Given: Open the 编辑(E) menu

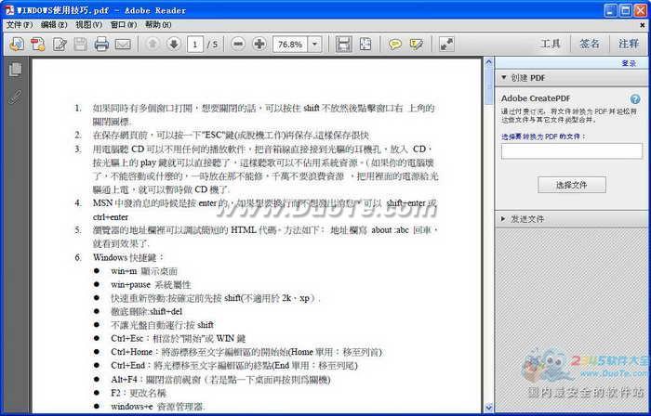Looking at the screenshot, I should [54, 25].
